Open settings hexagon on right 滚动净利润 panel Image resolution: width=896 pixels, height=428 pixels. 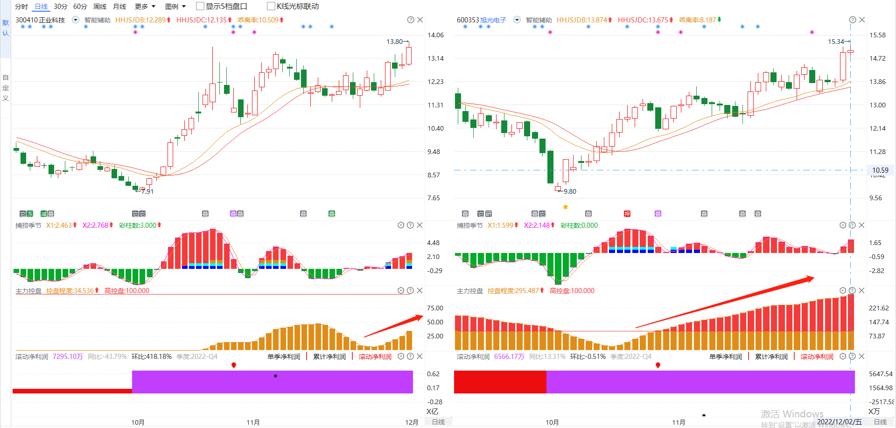click(842, 356)
